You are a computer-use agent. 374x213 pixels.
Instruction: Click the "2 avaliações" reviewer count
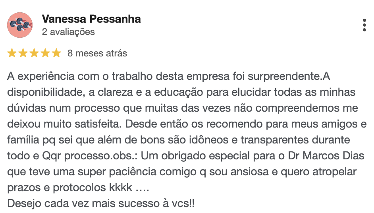[68, 32]
